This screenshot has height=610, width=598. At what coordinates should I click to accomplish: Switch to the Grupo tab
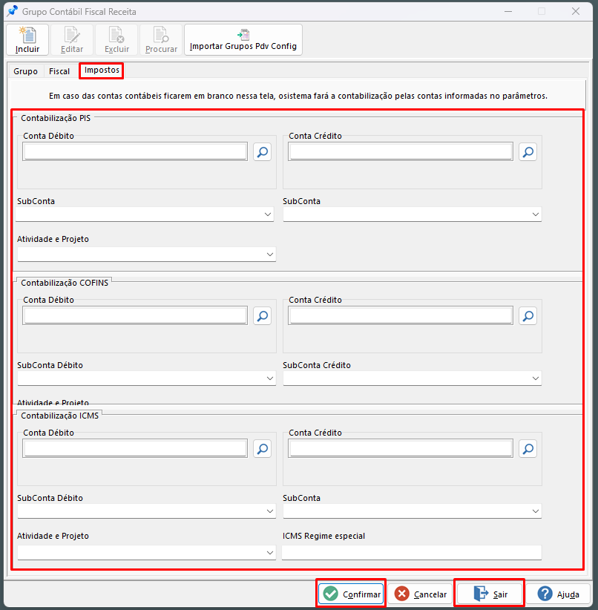coord(26,71)
